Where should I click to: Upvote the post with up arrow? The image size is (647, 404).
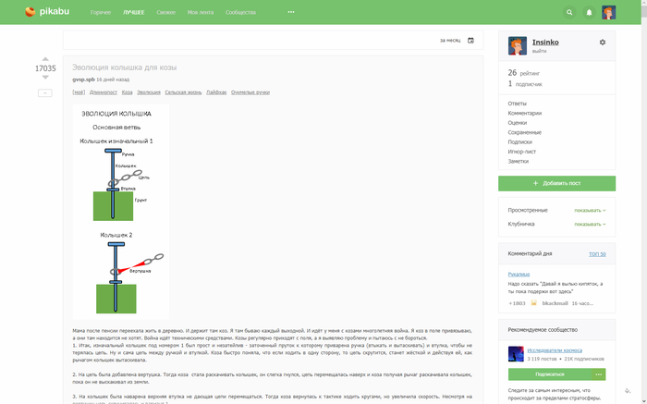(x=45, y=59)
